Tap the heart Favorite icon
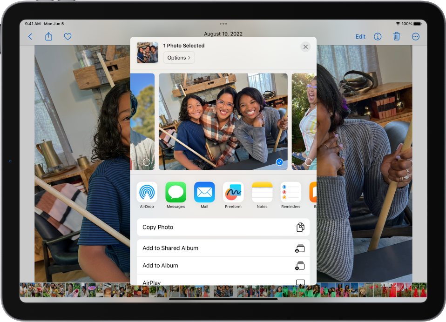 (x=68, y=37)
